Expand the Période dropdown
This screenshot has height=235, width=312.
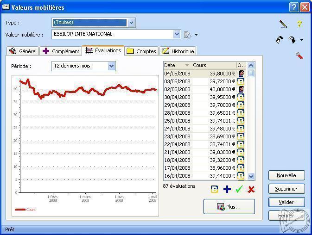(111, 66)
